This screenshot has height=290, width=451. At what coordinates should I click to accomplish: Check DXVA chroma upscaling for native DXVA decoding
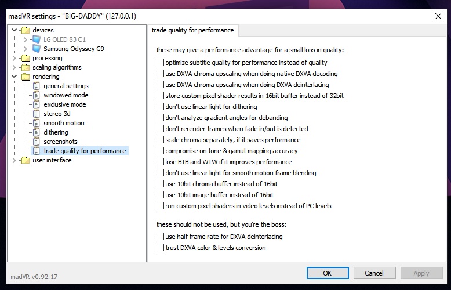pyautogui.click(x=160, y=73)
